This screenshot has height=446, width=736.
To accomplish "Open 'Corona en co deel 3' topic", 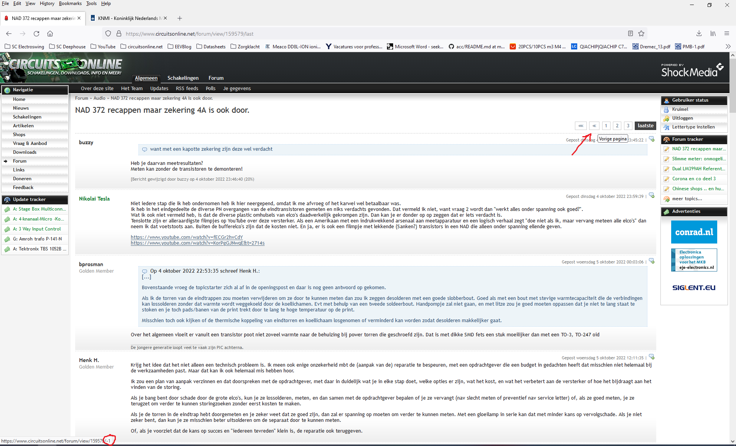I will 694,179.
